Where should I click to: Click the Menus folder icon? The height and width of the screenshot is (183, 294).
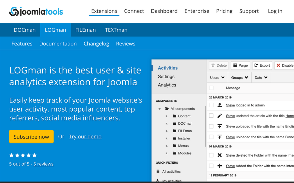pyautogui.click(x=174, y=146)
